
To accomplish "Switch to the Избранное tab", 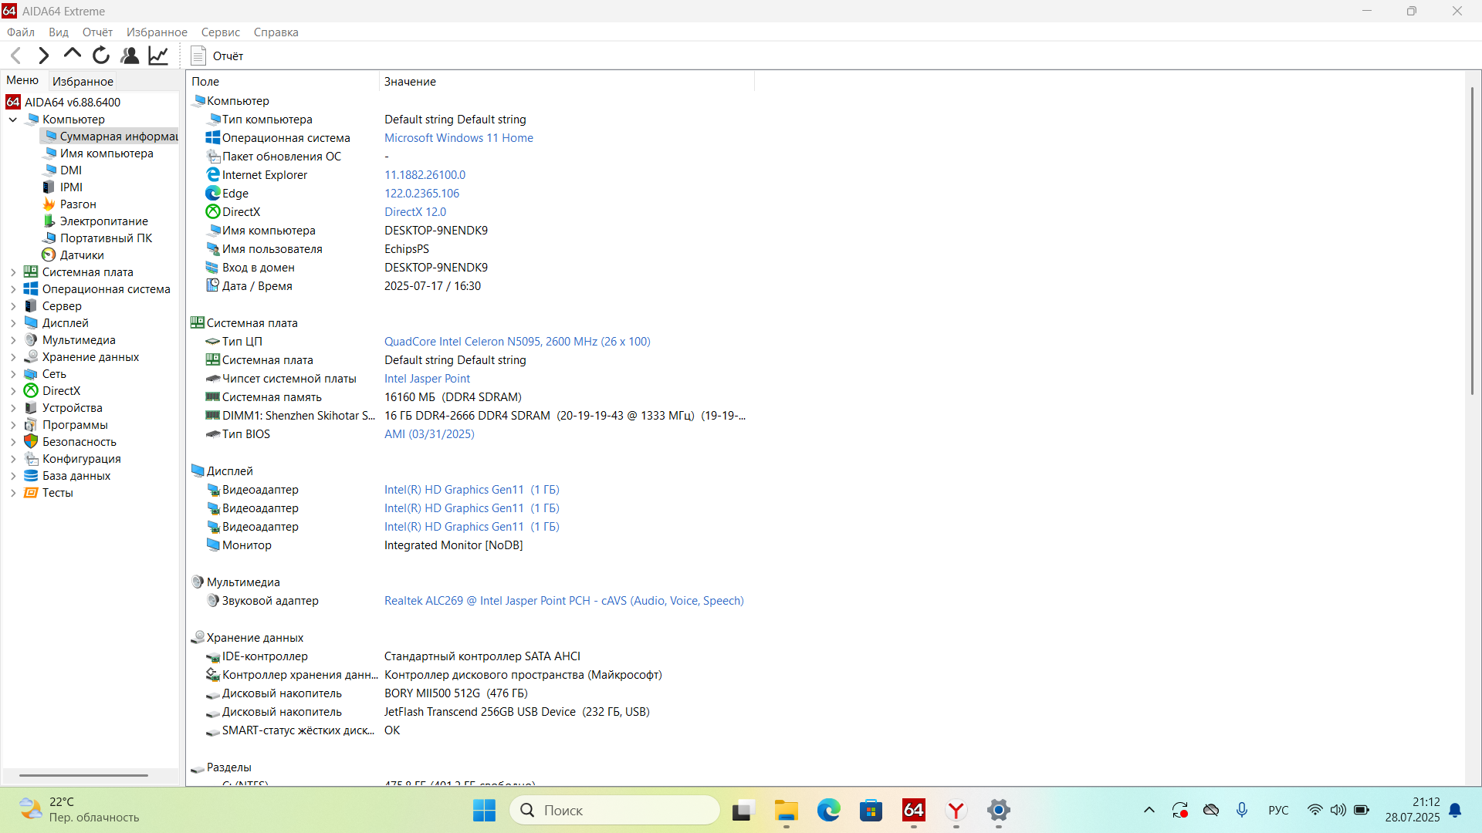I will point(83,81).
